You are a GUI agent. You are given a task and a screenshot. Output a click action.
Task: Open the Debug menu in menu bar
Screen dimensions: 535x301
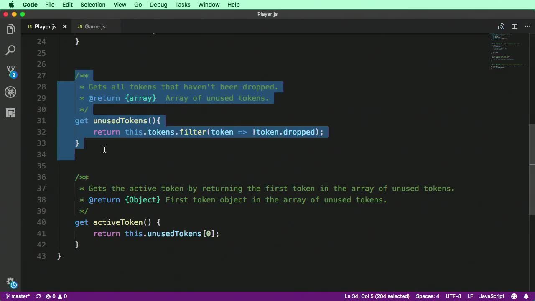[158, 5]
